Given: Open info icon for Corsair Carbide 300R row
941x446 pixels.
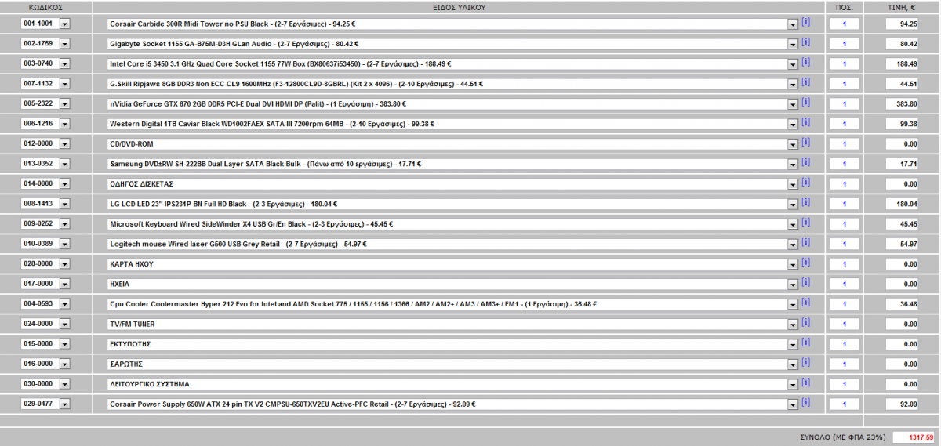Looking at the screenshot, I should click(805, 22).
